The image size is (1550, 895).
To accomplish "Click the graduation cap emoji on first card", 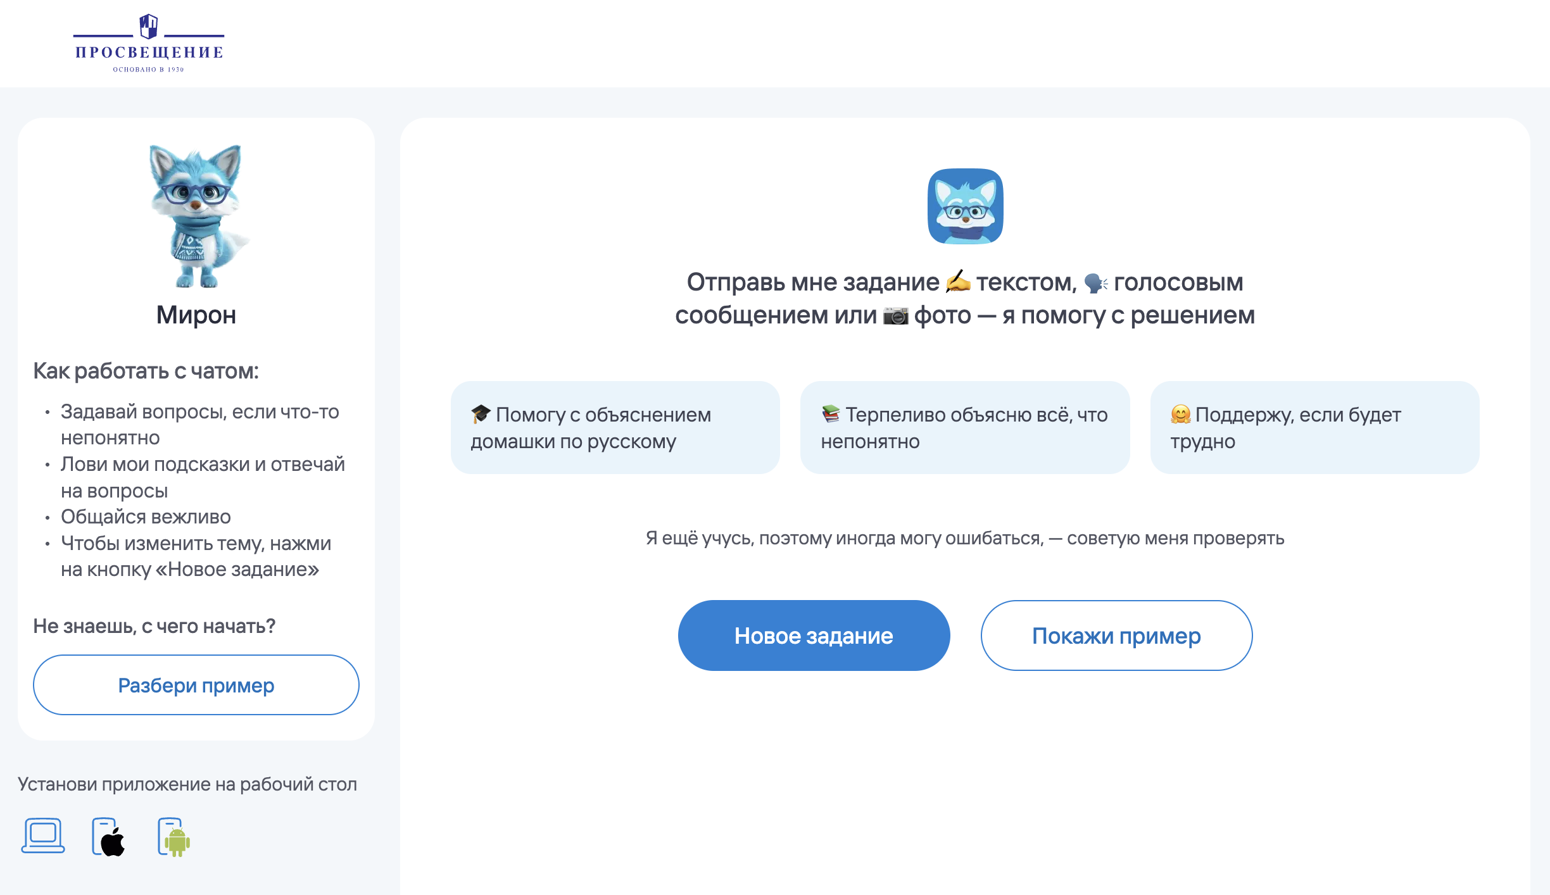I will pos(481,414).
